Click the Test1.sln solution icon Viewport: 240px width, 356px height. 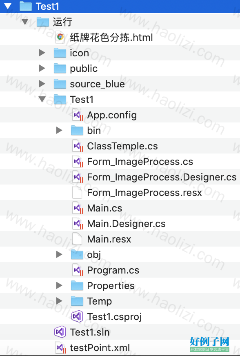point(60,332)
